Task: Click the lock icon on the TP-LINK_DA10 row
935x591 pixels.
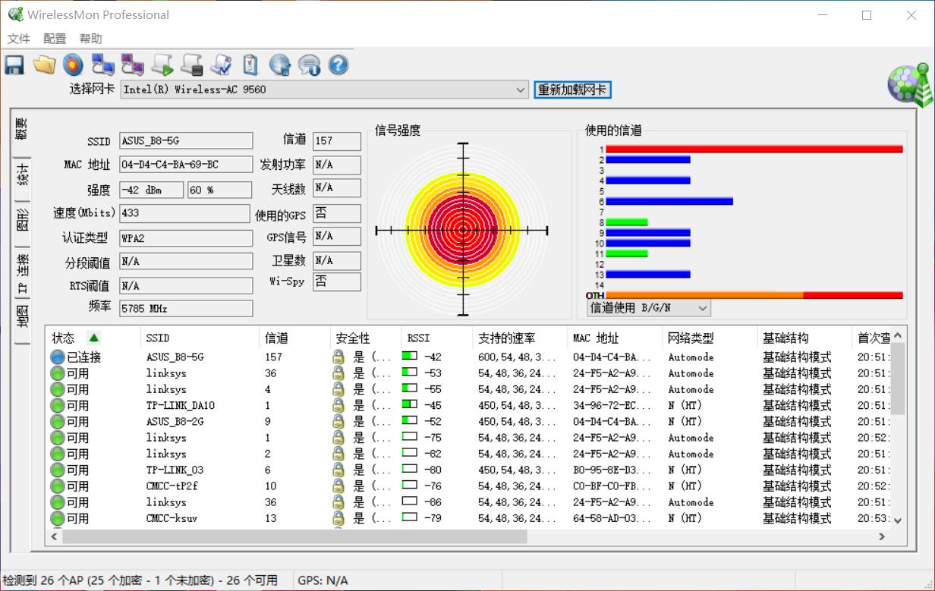Action: (338, 405)
